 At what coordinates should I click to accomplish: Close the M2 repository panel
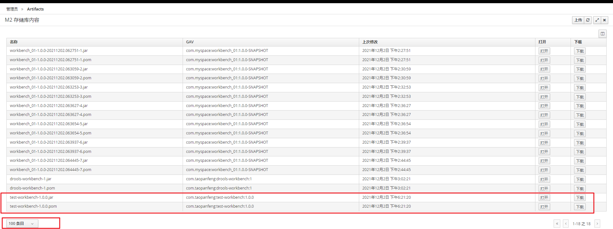pos(604,20)
